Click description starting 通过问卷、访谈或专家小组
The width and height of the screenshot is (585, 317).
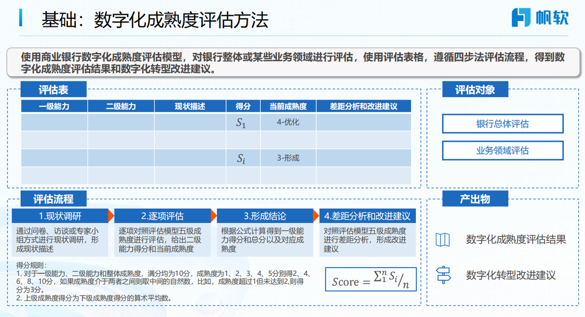(59, 240)
